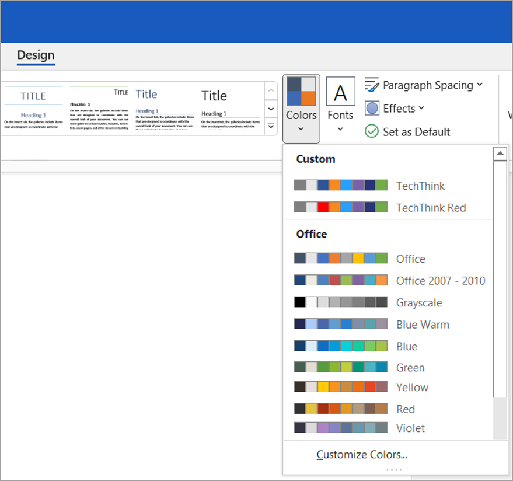Expand the style gallery with the More button
The image size is (513, 481).
[x=271, y=126]
